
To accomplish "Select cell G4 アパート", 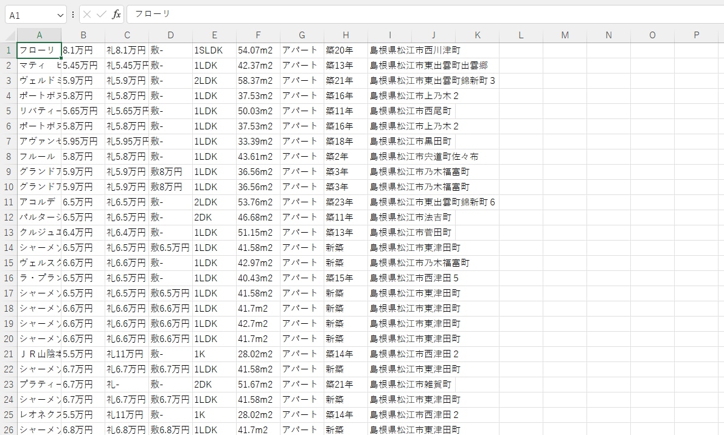I will pyautogui.click(x=302, y=96).
